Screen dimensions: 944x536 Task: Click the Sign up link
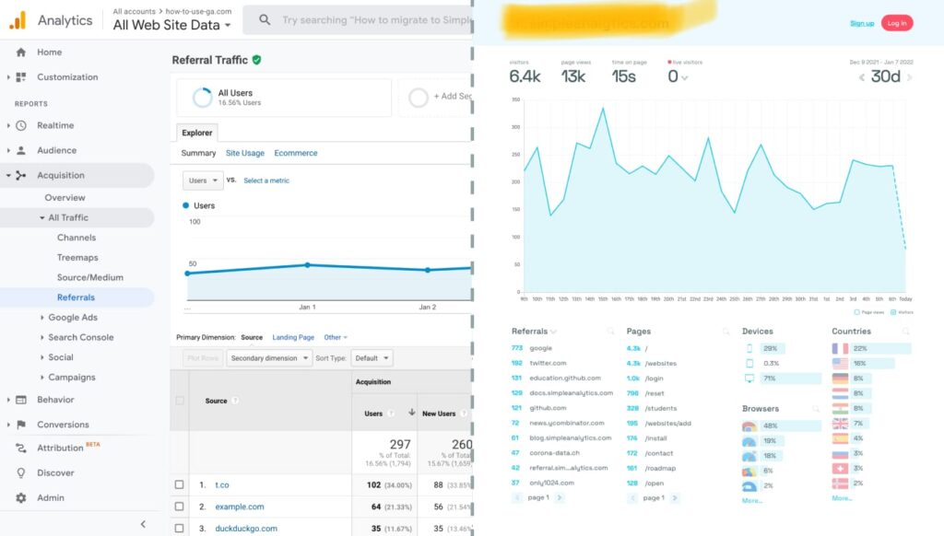pyautogui.click(x=861, y=23)
